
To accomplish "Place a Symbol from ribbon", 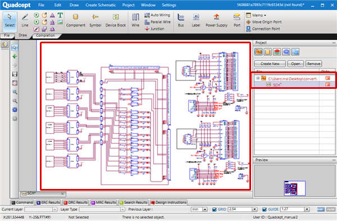I will coord(95,20).
